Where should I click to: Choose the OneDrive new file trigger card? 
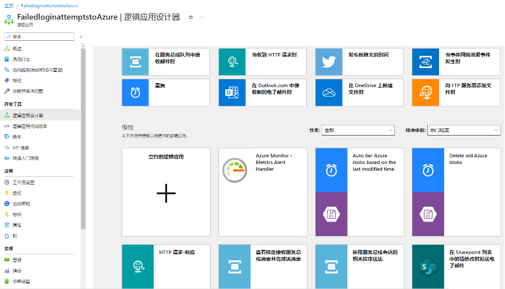coord(359,93)
